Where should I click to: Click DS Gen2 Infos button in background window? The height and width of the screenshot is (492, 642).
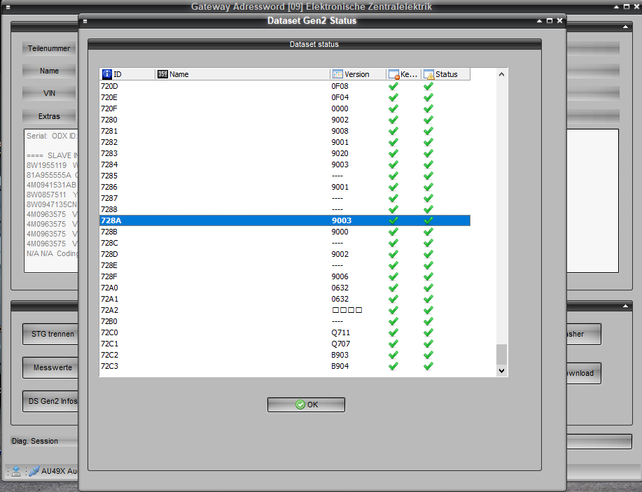[x=50, y=401]
